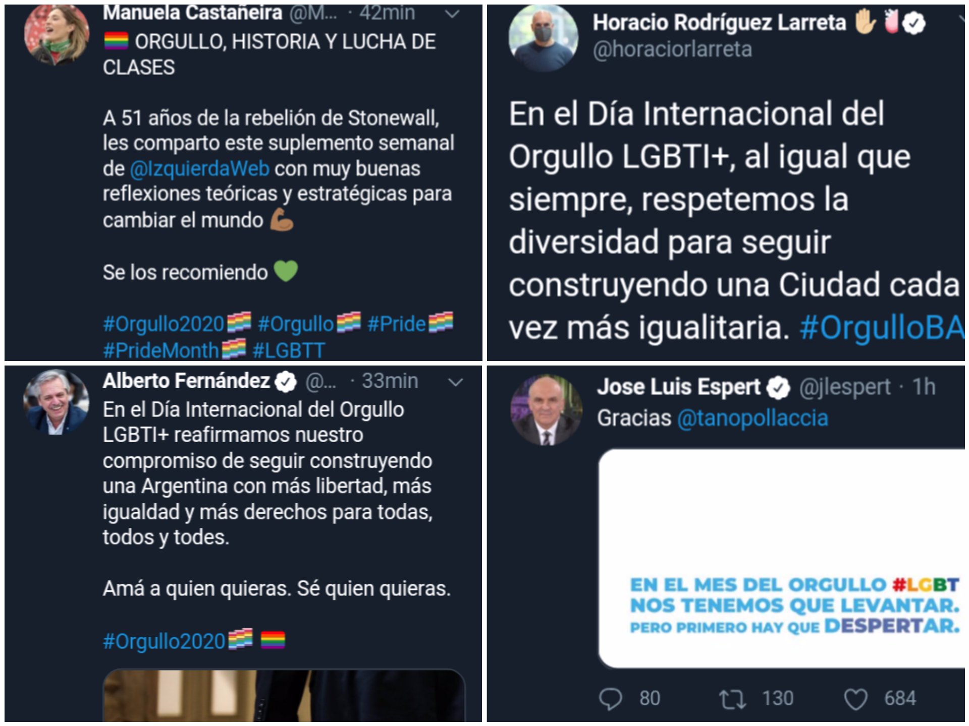969x726 pixels.
Task: Expand options chevron on Castañeira's tweet
Action: coord(453,14)
